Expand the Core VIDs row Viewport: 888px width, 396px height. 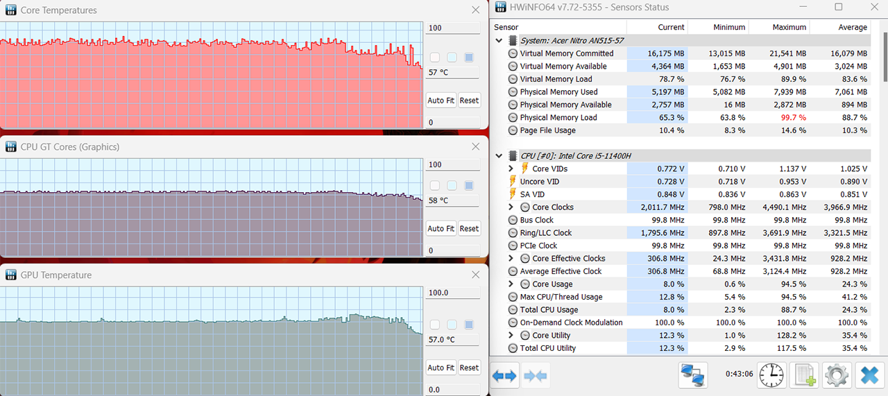coord(511,169)
